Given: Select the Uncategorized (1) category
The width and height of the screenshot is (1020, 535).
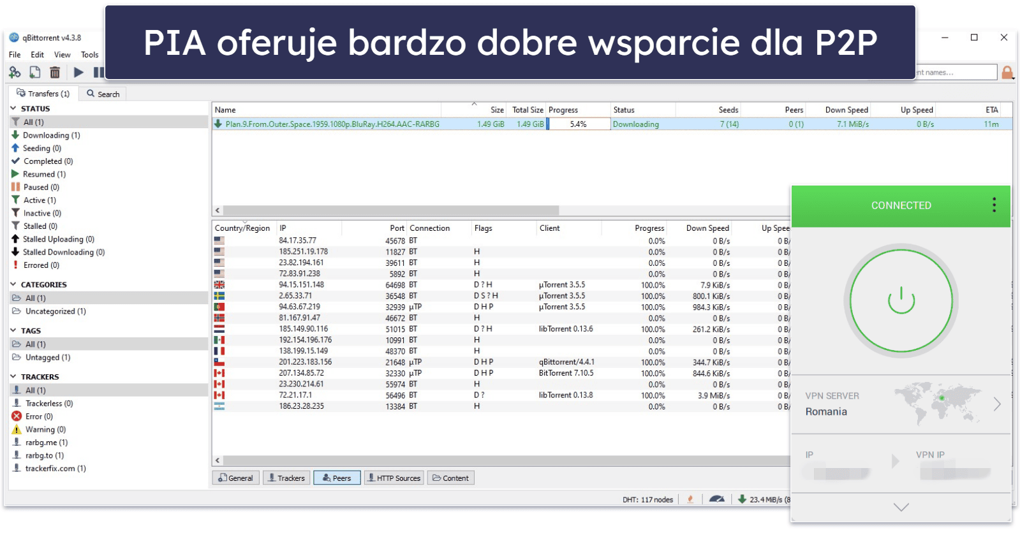Looking at the screenshot, I should 108,311.
